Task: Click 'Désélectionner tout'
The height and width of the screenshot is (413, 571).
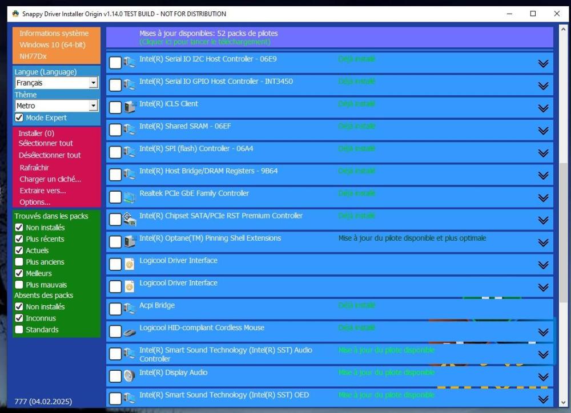Action: tap(50, 155)
